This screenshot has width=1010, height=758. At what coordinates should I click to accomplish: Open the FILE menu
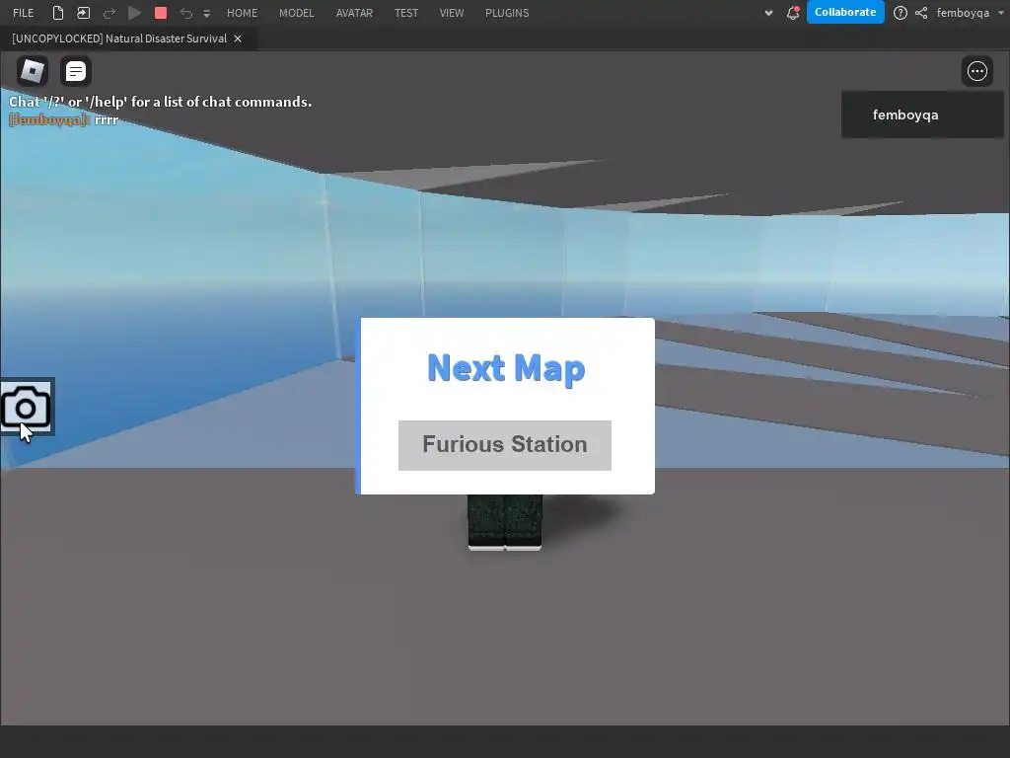24,13
